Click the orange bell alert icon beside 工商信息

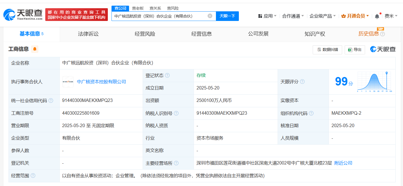pos(35,49)
